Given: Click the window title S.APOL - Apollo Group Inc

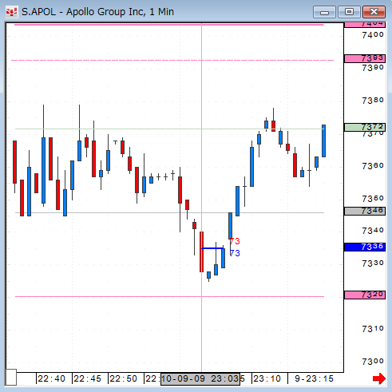Looking at the screenshot, I should [x=97, y=12].
